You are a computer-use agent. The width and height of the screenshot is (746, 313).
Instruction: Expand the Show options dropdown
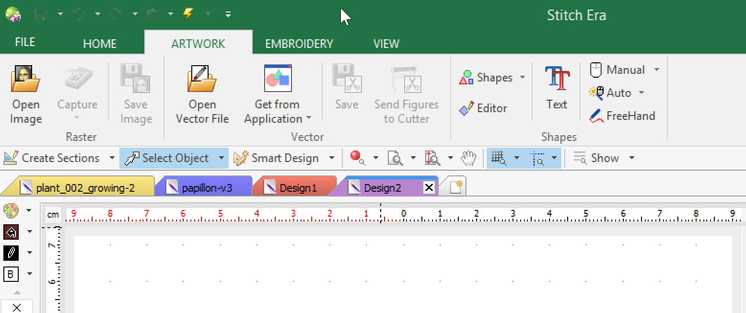[x=632, y=158]
